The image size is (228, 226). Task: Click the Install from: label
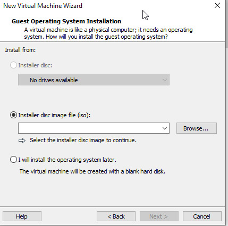click(x=20, y=50)
